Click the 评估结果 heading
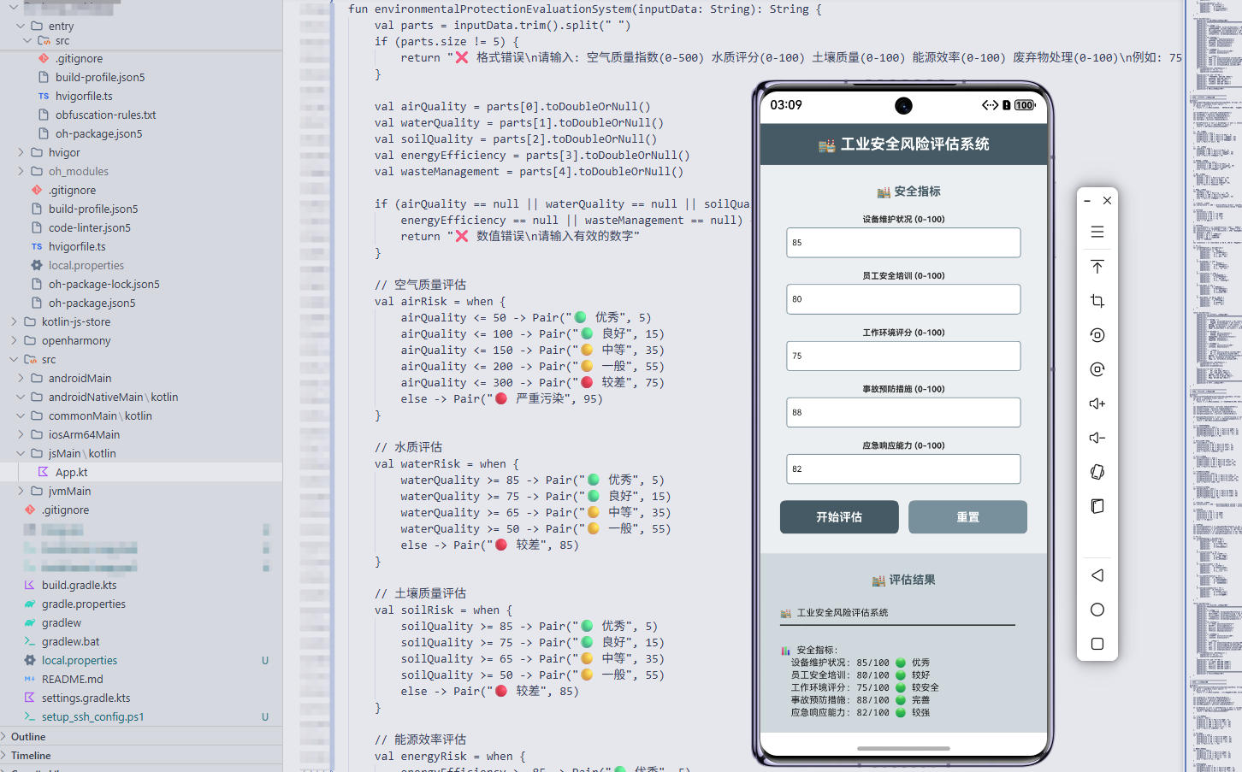 903,580
